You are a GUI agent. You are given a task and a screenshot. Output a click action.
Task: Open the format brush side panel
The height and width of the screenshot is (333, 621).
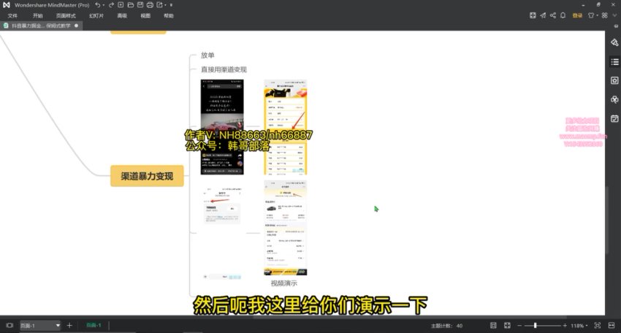coord(614,42)
